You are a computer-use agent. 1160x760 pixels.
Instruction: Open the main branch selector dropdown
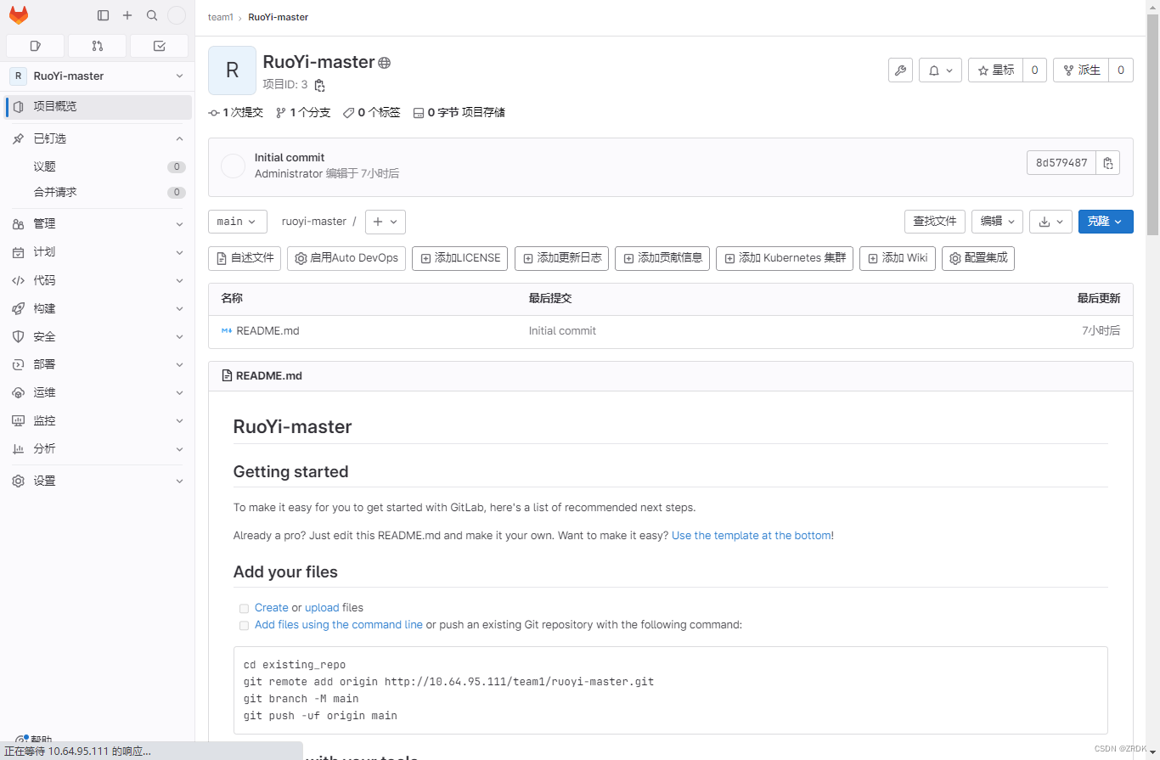pos(238,222)
